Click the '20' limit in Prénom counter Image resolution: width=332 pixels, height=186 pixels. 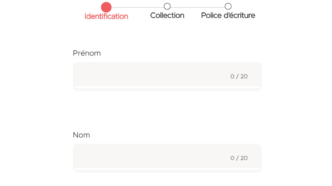coord(244,76)
